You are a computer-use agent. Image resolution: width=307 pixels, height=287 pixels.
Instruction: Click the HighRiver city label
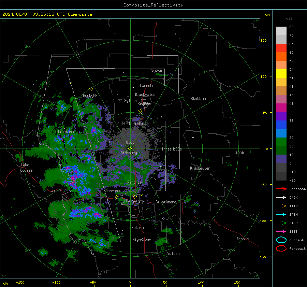(x=142, y=240)
